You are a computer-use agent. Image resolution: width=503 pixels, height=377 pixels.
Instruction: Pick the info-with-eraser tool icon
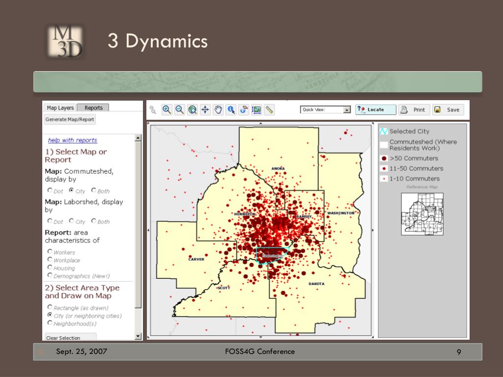click(244, 109)
